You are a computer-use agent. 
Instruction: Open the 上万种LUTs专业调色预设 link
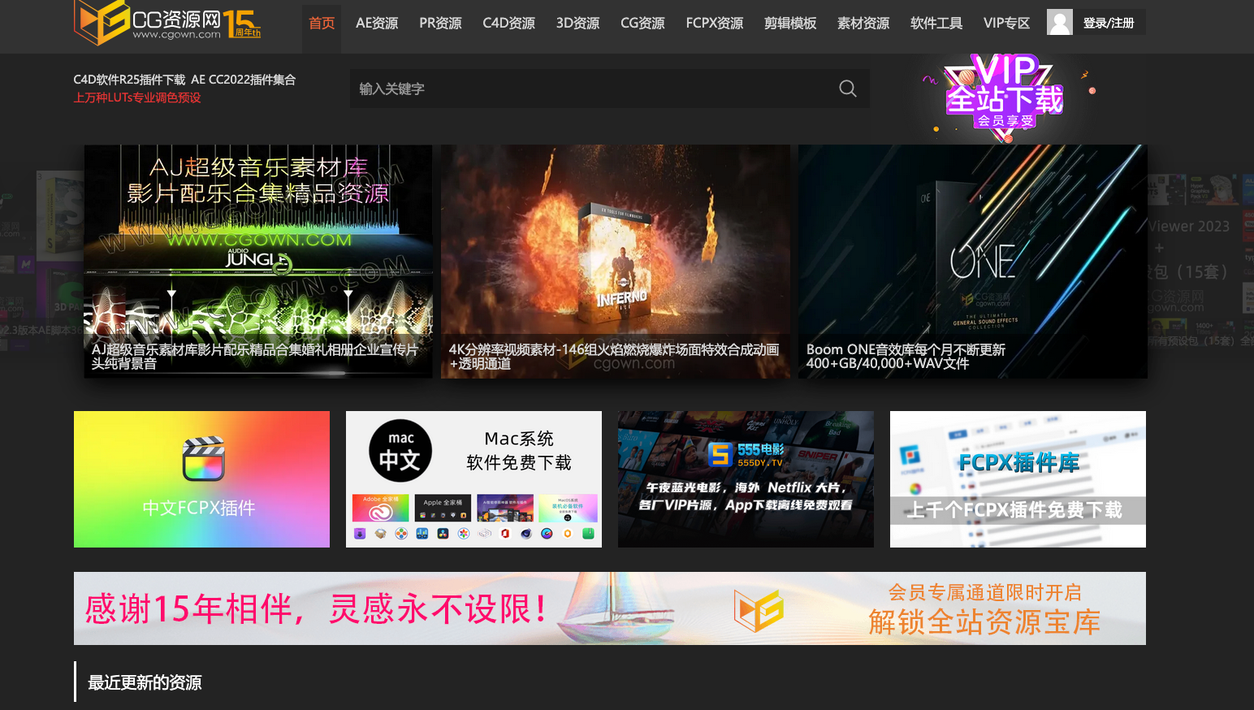(x=136, y=97)
